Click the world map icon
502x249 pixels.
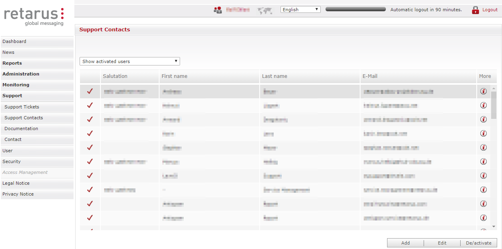coord(265,10)
